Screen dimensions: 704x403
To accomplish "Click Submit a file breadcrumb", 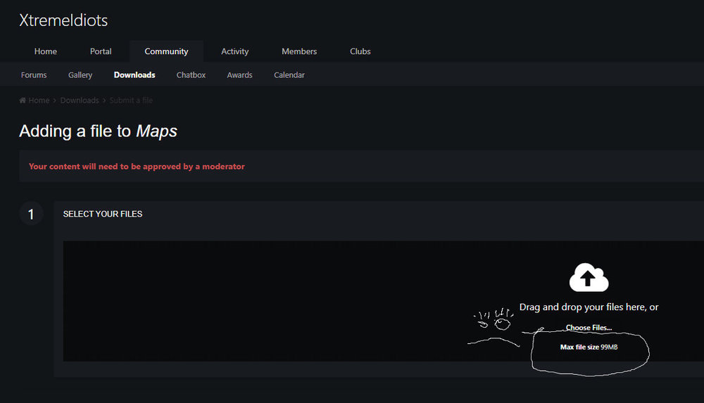I will [x=131, y=101].
